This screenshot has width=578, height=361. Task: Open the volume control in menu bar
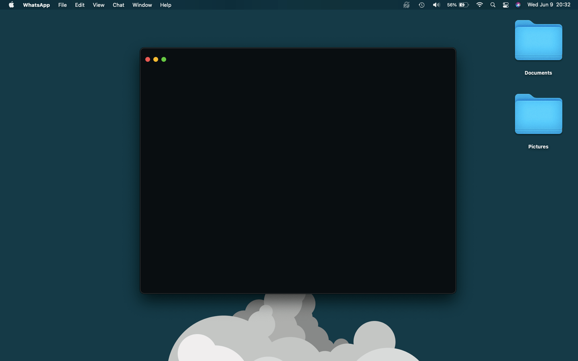pos(436,5)
